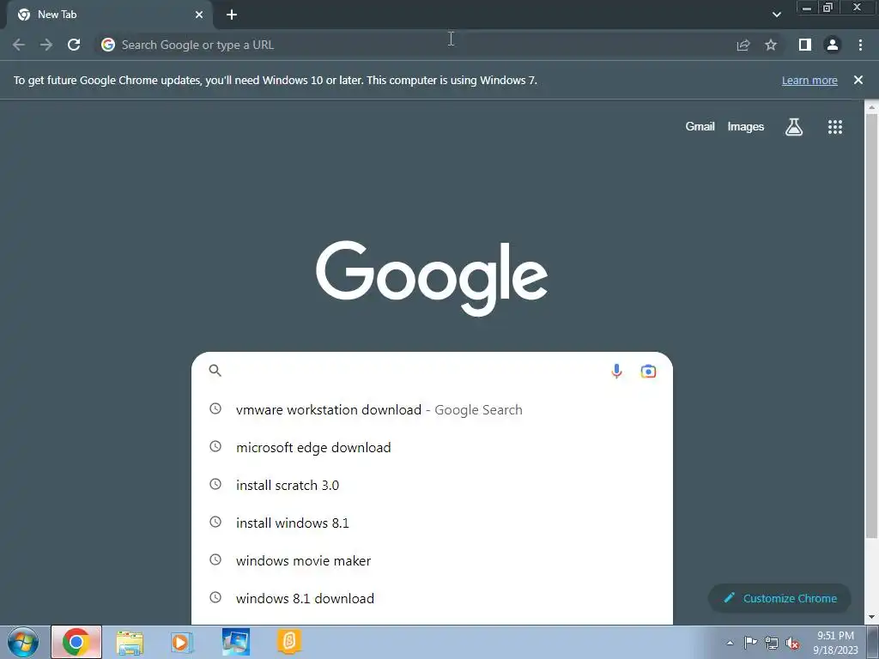Click the back navigation arrow
The width and height of the screenshot is (879, 659).
[19, 45]
